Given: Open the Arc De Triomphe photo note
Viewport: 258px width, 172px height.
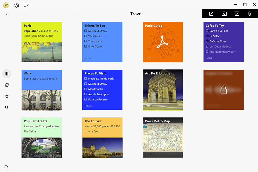Looking at the screenshot, I should (x=163, y=90).
